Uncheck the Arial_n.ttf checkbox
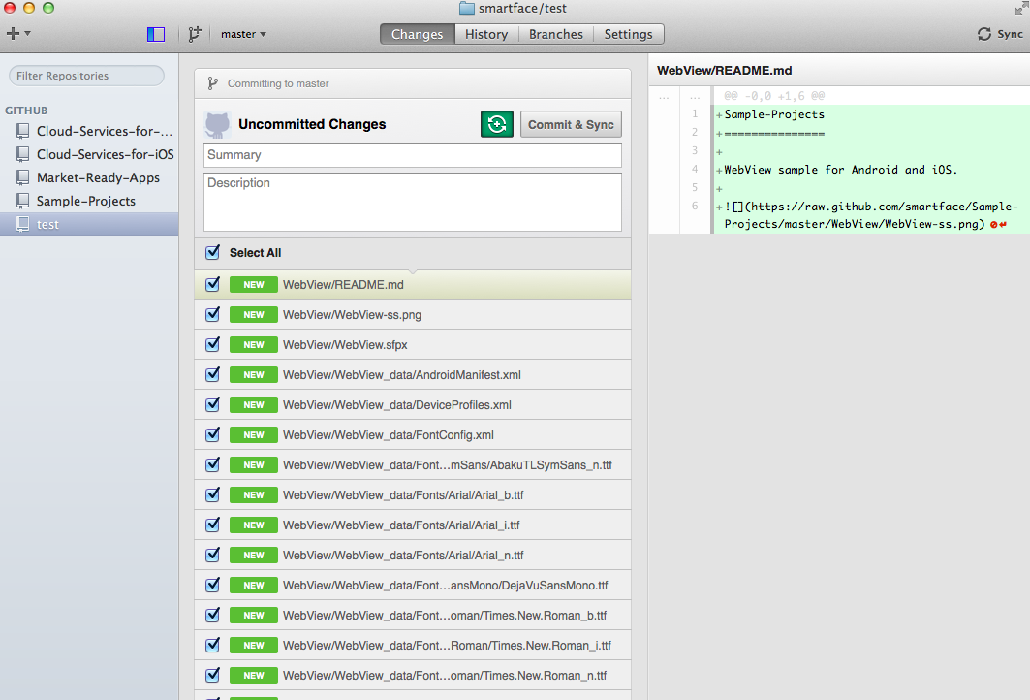The image size is (1030, 700). [x=212, y=555]
